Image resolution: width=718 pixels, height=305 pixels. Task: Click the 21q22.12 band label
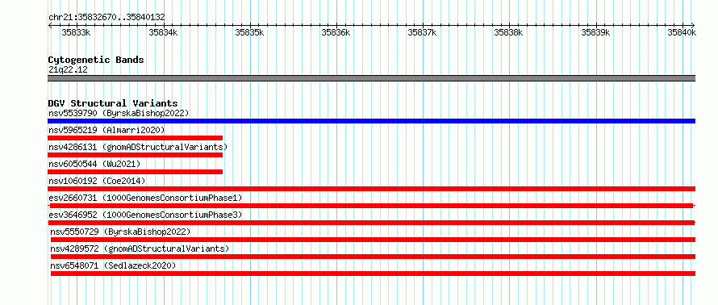pyautogui.click(x=68, y=70)
